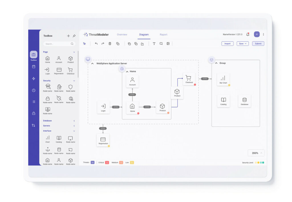Image resolution: width=292 pixels, height=202 pixels.
Task: Pick the globe-with-lock security node
Action: coord(71,100)
